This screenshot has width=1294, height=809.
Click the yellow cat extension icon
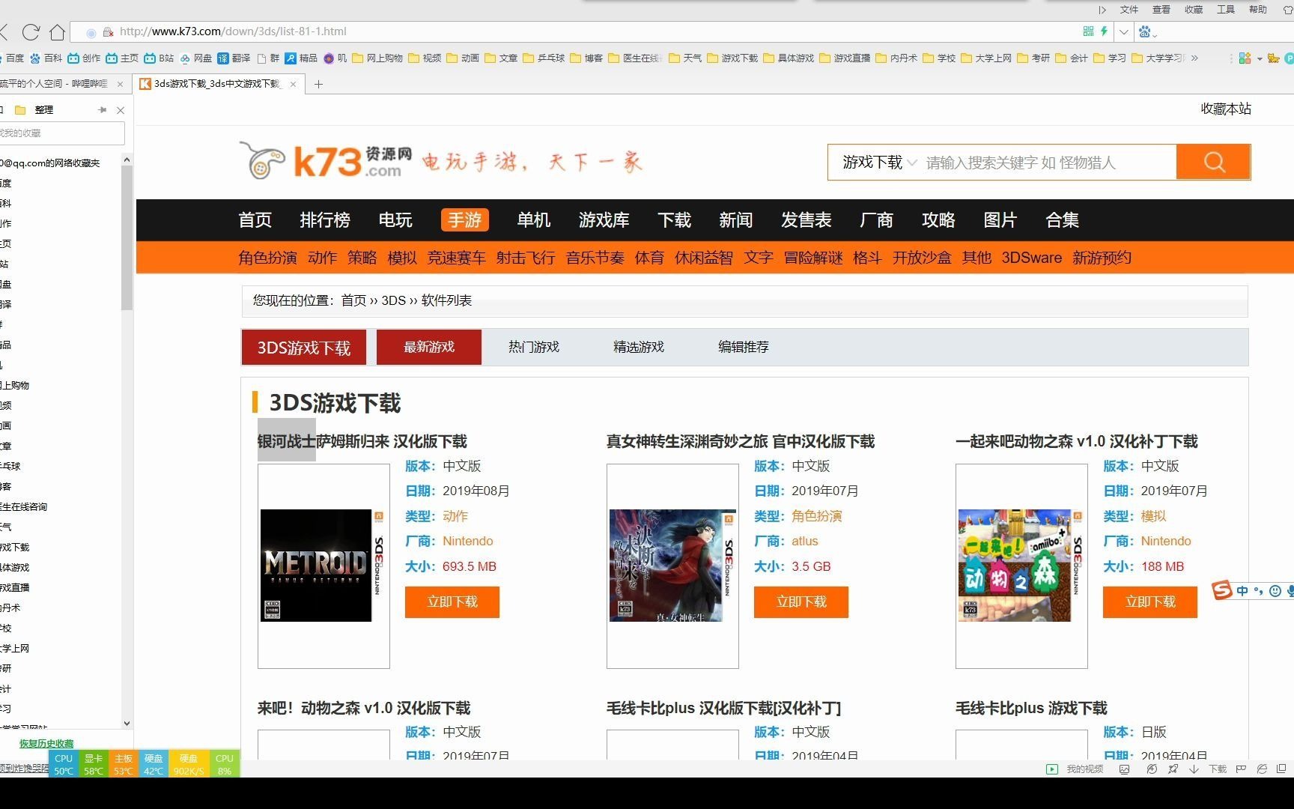1273,58
